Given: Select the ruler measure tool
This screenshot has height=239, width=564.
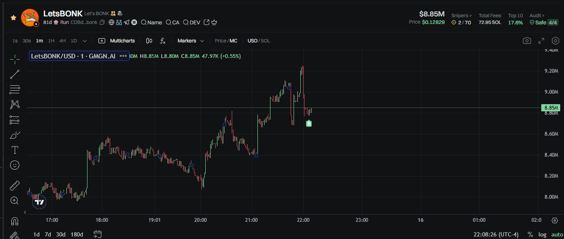Looking at the screenshot, I should [15, 185].
